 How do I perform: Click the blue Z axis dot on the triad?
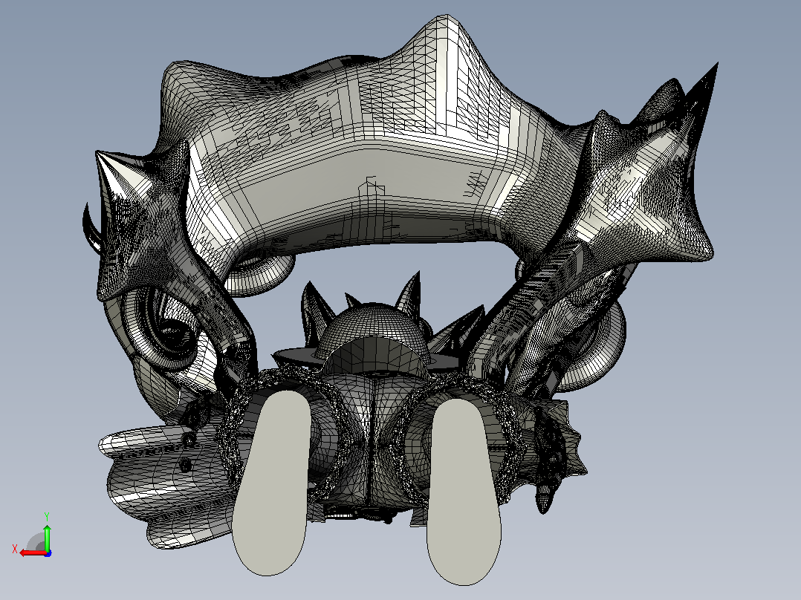click(48, 553)
